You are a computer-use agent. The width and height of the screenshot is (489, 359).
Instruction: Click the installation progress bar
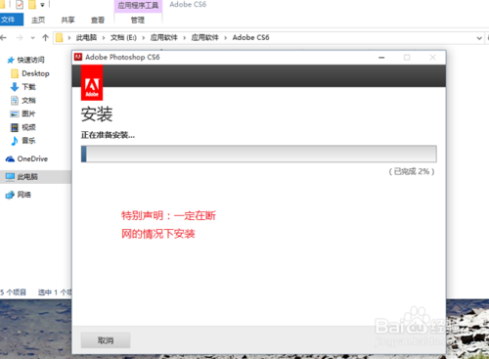(x=259, y=154)
